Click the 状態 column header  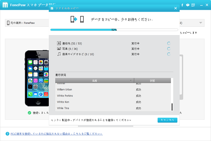(x=152, y=81)
